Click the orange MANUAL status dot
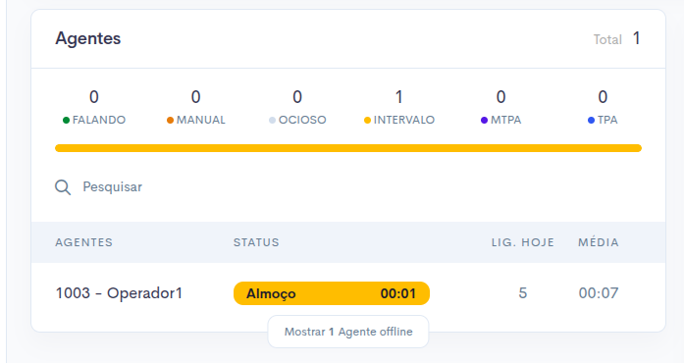The image size is (684, 363). (x=170, y=120)
